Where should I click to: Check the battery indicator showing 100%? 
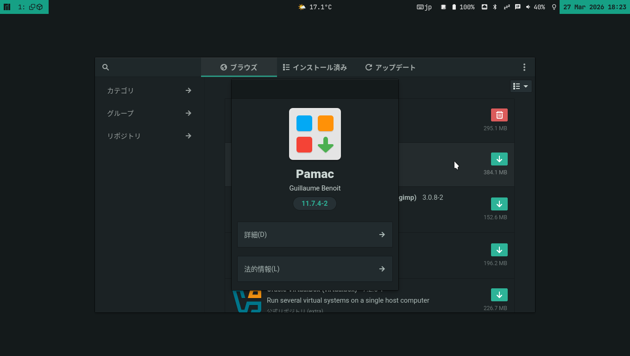[463, 7]
